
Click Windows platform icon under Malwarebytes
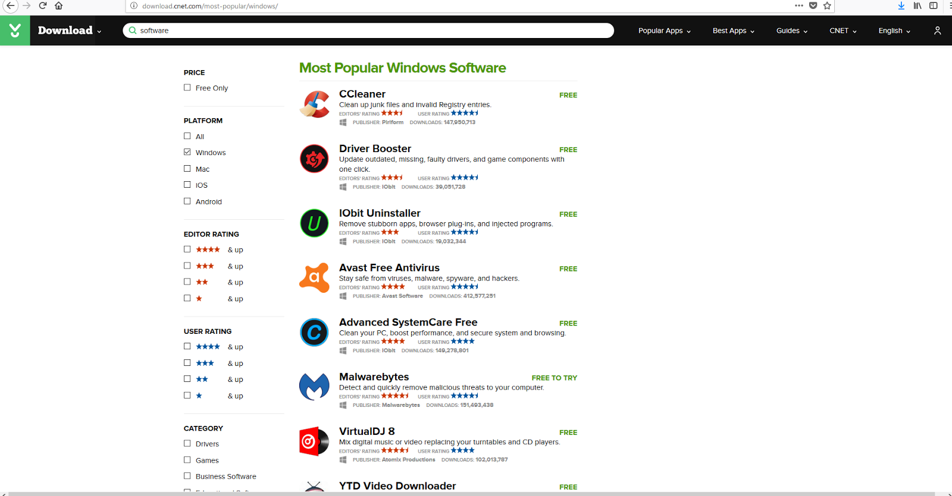343,405
